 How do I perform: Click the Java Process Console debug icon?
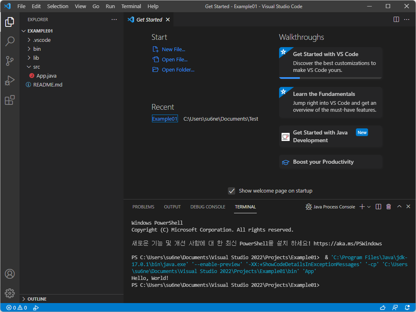click(308, 207)
